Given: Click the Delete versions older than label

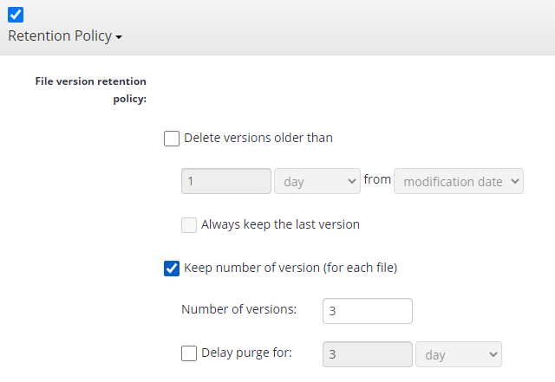Looking at the screenshot, I should coord(258,138).
